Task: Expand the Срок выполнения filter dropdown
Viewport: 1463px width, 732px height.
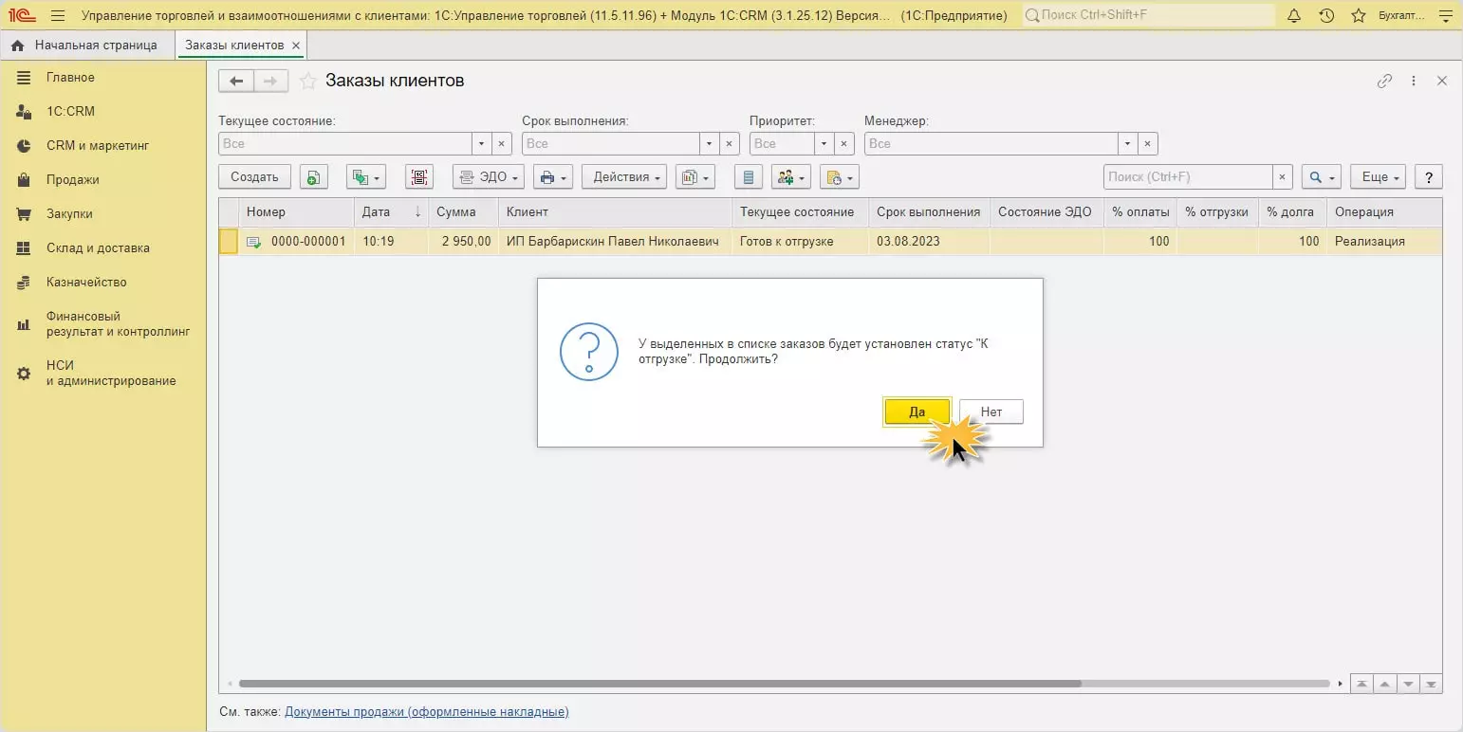Action: [710, 144]
